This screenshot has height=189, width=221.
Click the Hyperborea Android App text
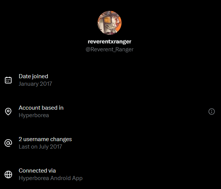[x=50, y=178]
